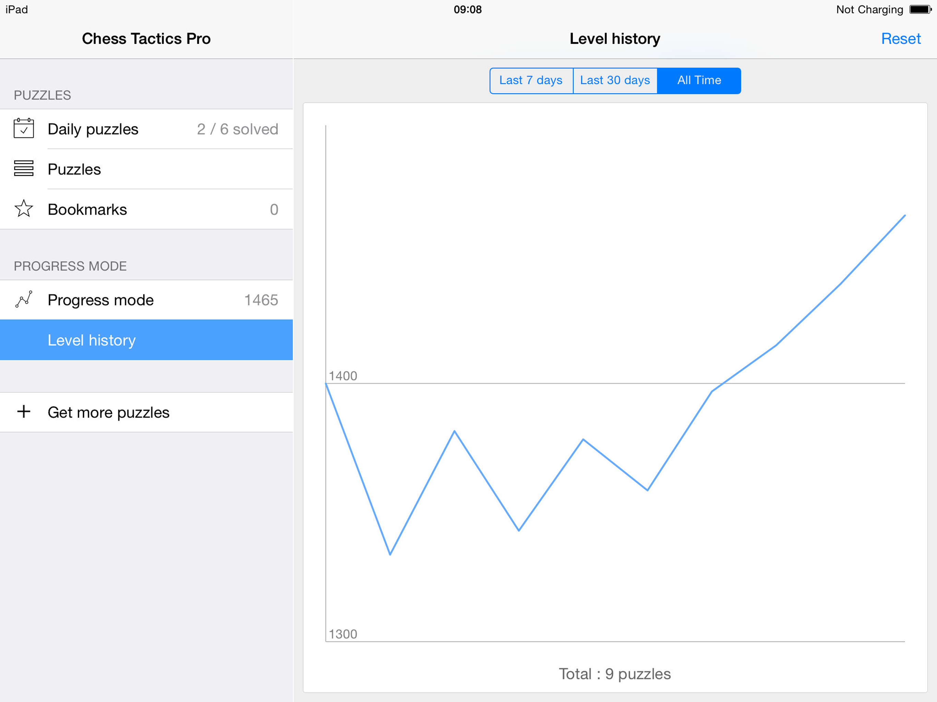
Task: Open the Puzzles list row
Action: 74,169
